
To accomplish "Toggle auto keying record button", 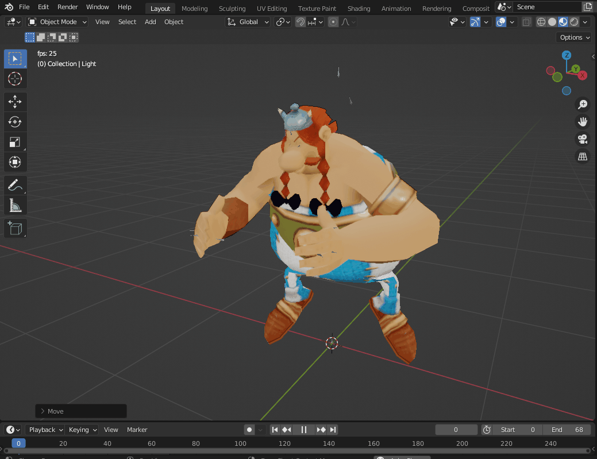I will click(249, 430).
